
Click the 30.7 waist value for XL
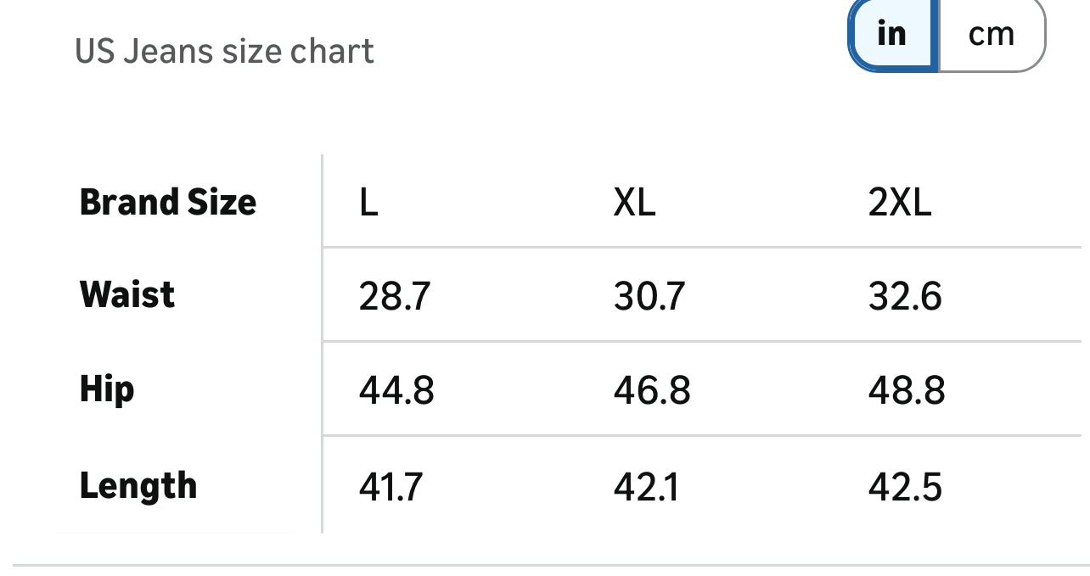click(649, 297)
